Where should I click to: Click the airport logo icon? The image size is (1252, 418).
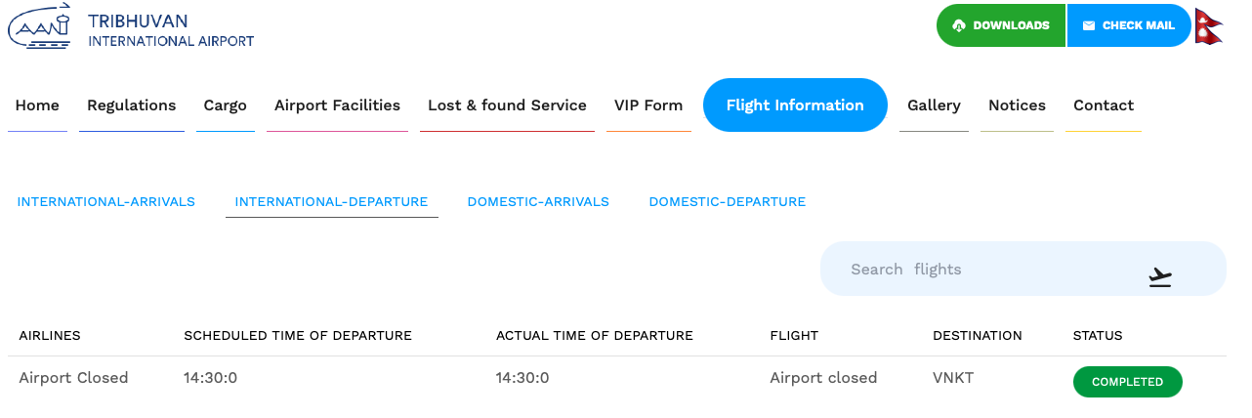[40, 26]
